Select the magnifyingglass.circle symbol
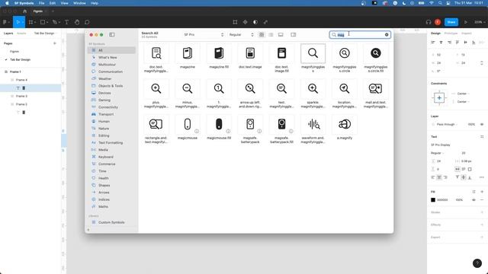Viewport: 488px width, 274px height. coord(344,53)
